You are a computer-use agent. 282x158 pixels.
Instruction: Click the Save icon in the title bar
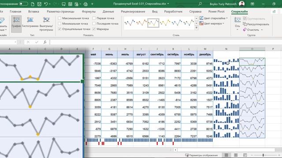tap(39, 4)
